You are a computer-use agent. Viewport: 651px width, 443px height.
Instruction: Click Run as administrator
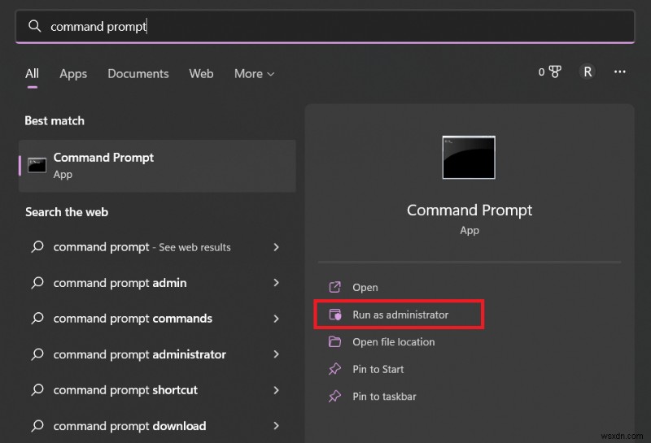click(x=400, y=315)
